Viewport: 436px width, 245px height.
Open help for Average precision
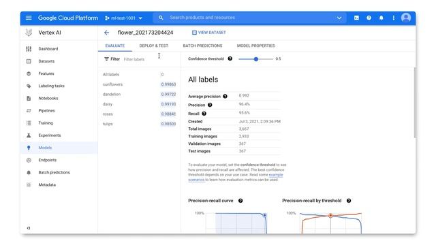coord(225,97)
